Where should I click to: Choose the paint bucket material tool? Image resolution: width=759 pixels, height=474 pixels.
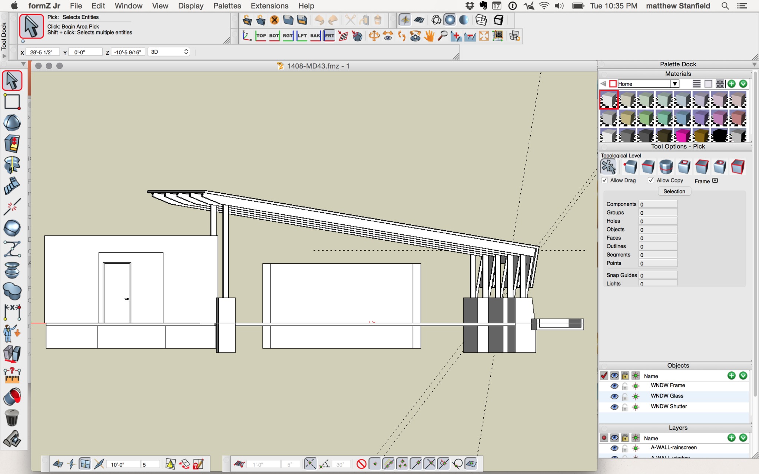tap(12, 397)
